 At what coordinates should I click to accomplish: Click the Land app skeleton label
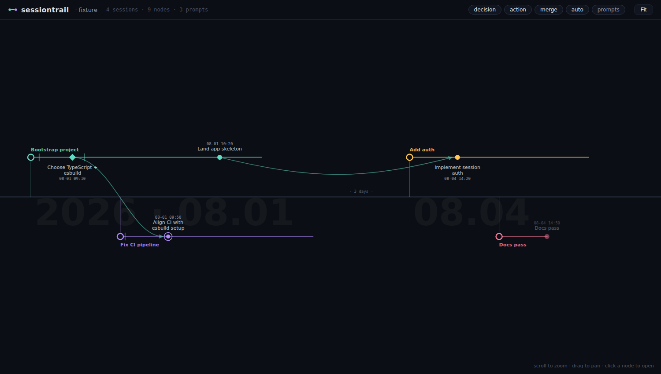(x=219, y=149)
